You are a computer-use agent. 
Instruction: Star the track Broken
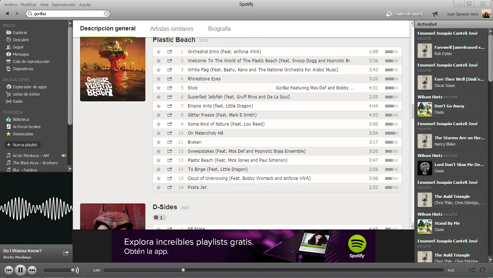click(158, 142)
